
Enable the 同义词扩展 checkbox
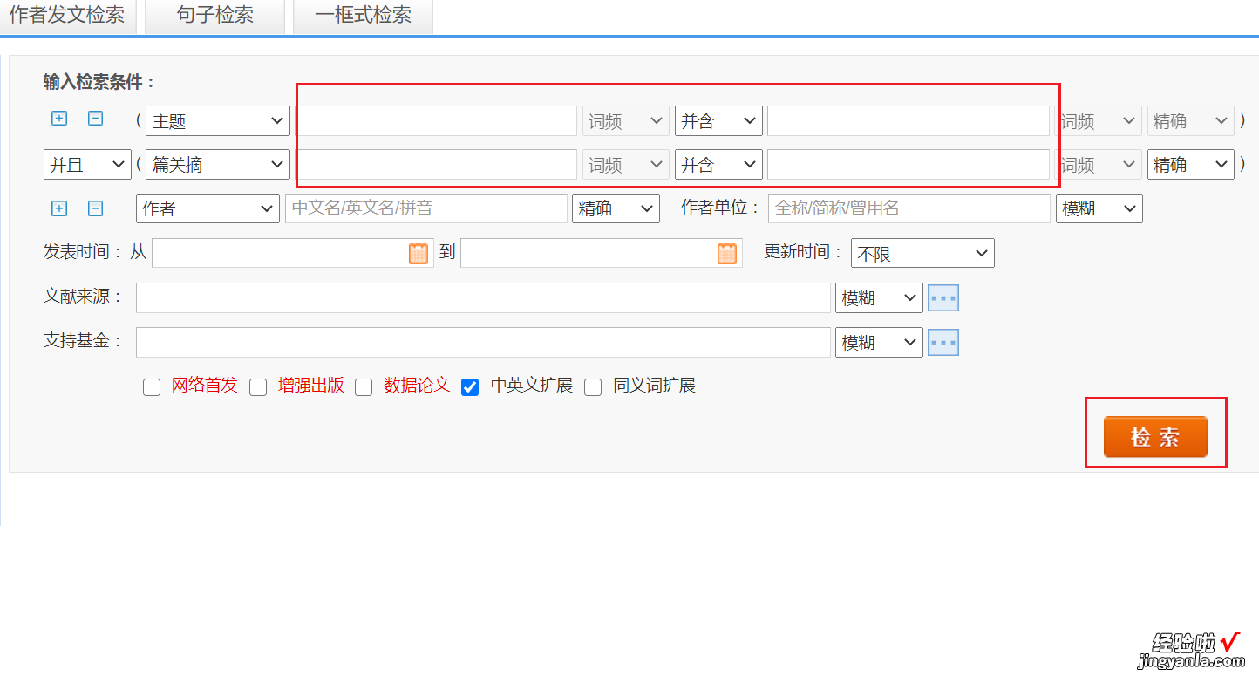pyautogui.click(x=593, y=387)
